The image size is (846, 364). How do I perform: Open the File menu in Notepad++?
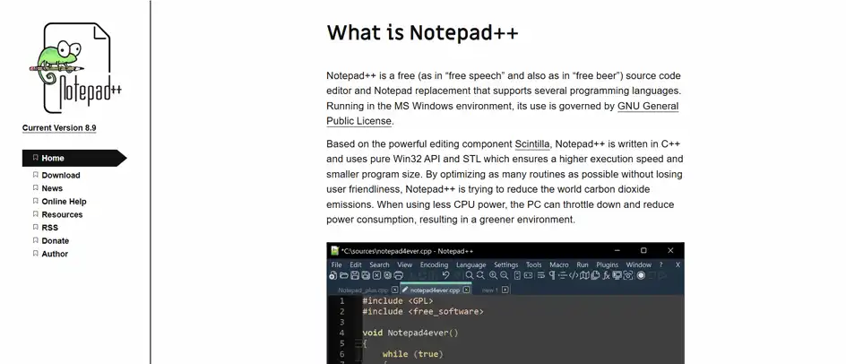coord(337,264)
